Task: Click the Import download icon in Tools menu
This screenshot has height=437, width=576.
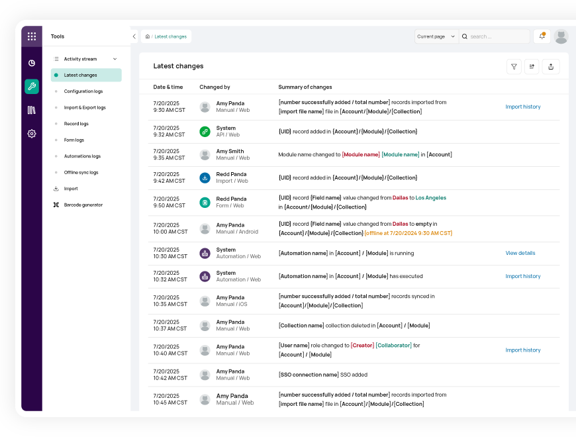Action: point(56,189)
